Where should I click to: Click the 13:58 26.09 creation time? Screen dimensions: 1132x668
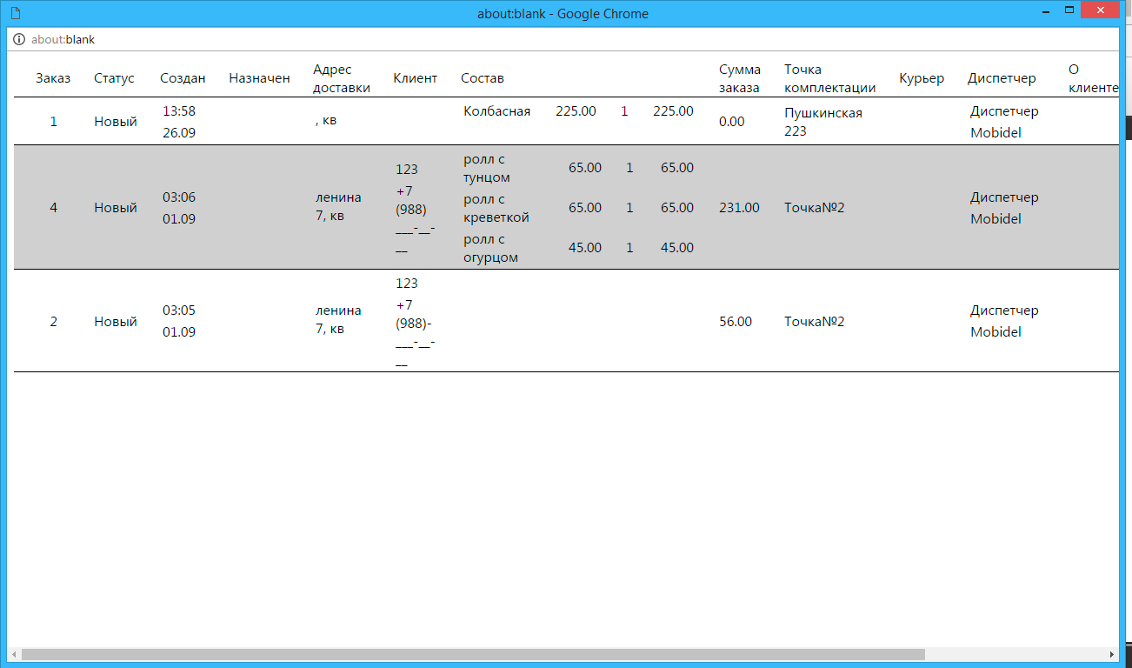[179, 122]
